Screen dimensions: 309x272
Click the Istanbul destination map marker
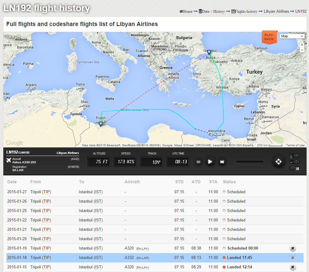point(209,52)
